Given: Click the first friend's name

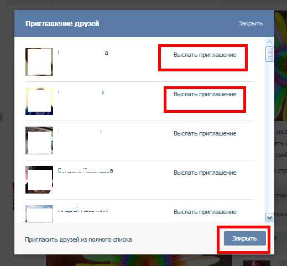Looking at the screenshot, I should (83, 53).
